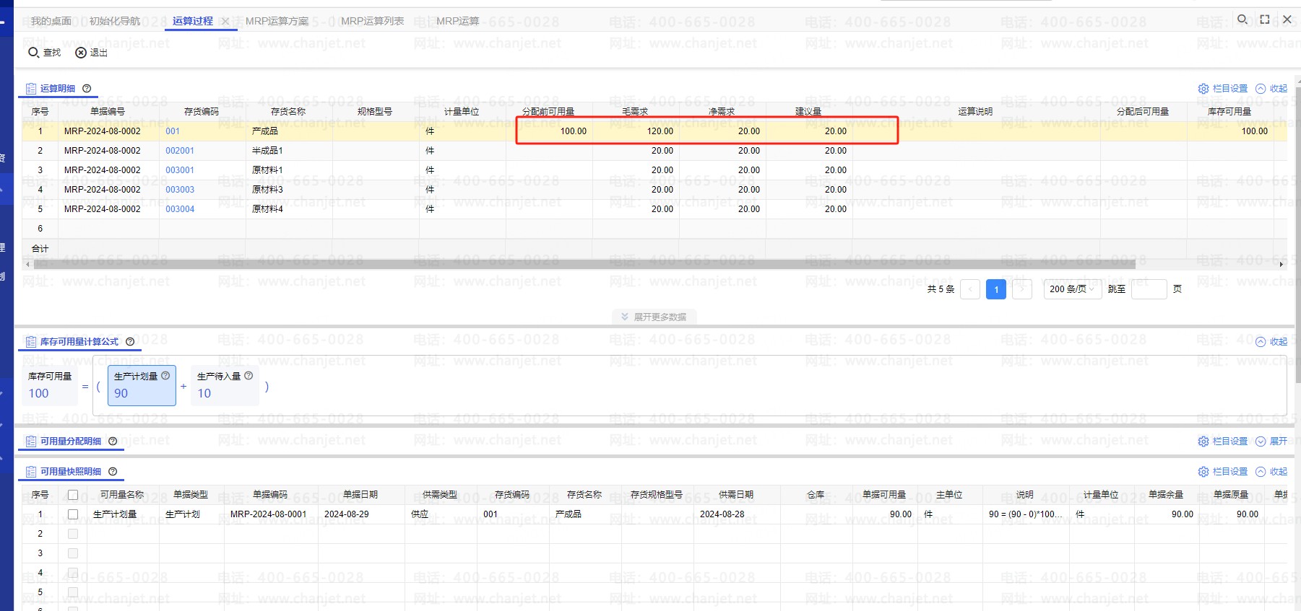This screenshot has height=611, width=1301.
Task: Open 栏目设置 for 可用量分配明细
Action: tap(1223, 441)
